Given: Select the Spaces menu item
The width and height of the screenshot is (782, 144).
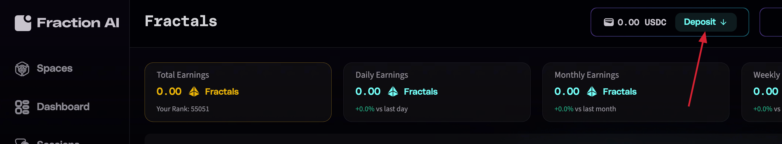Looking at the screenshot, I should [55, 68].
